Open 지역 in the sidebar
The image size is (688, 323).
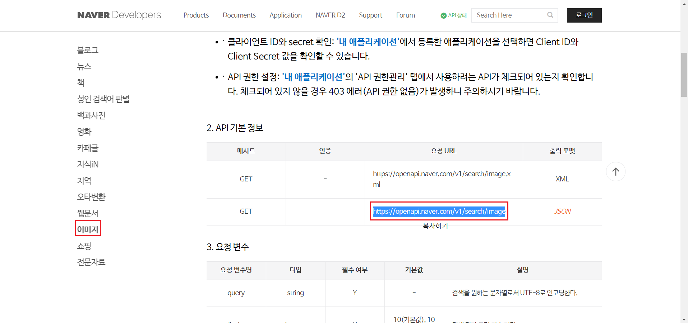[84, 181]
